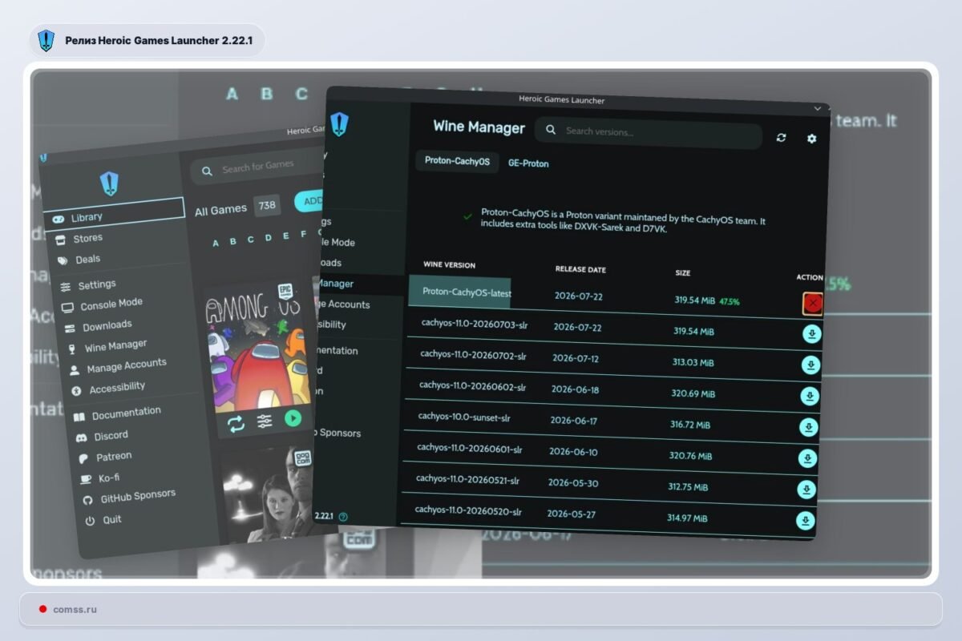
Task: Click the version help icon next to 2.22.1
Action: click(343, 517)
